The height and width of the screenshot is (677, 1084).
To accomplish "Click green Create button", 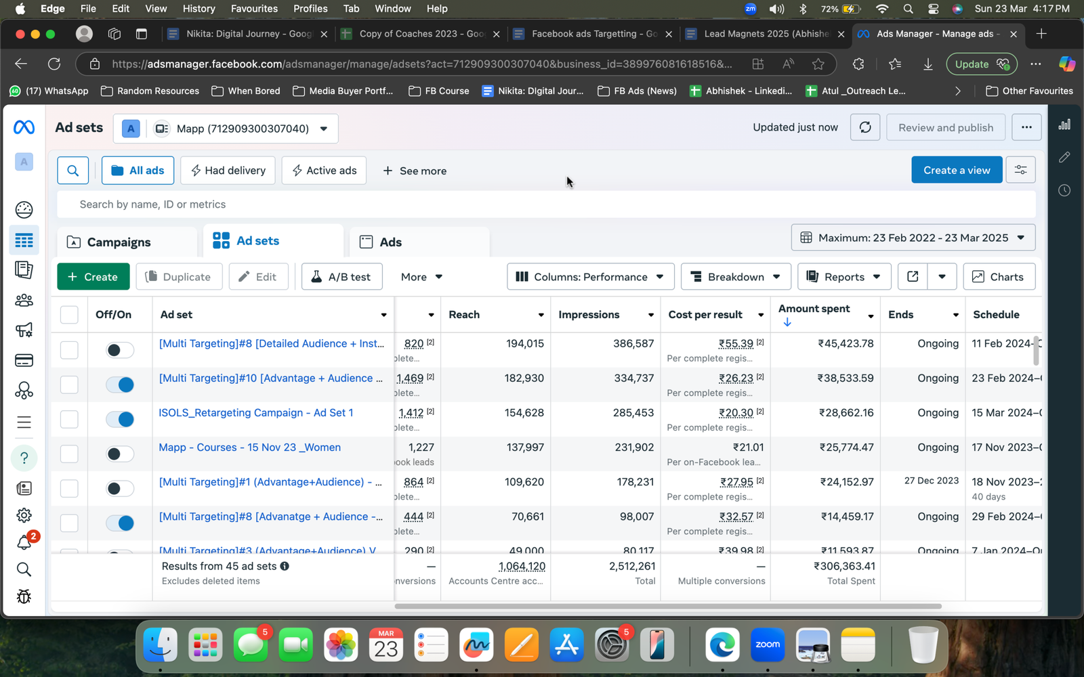I will 93,277.
